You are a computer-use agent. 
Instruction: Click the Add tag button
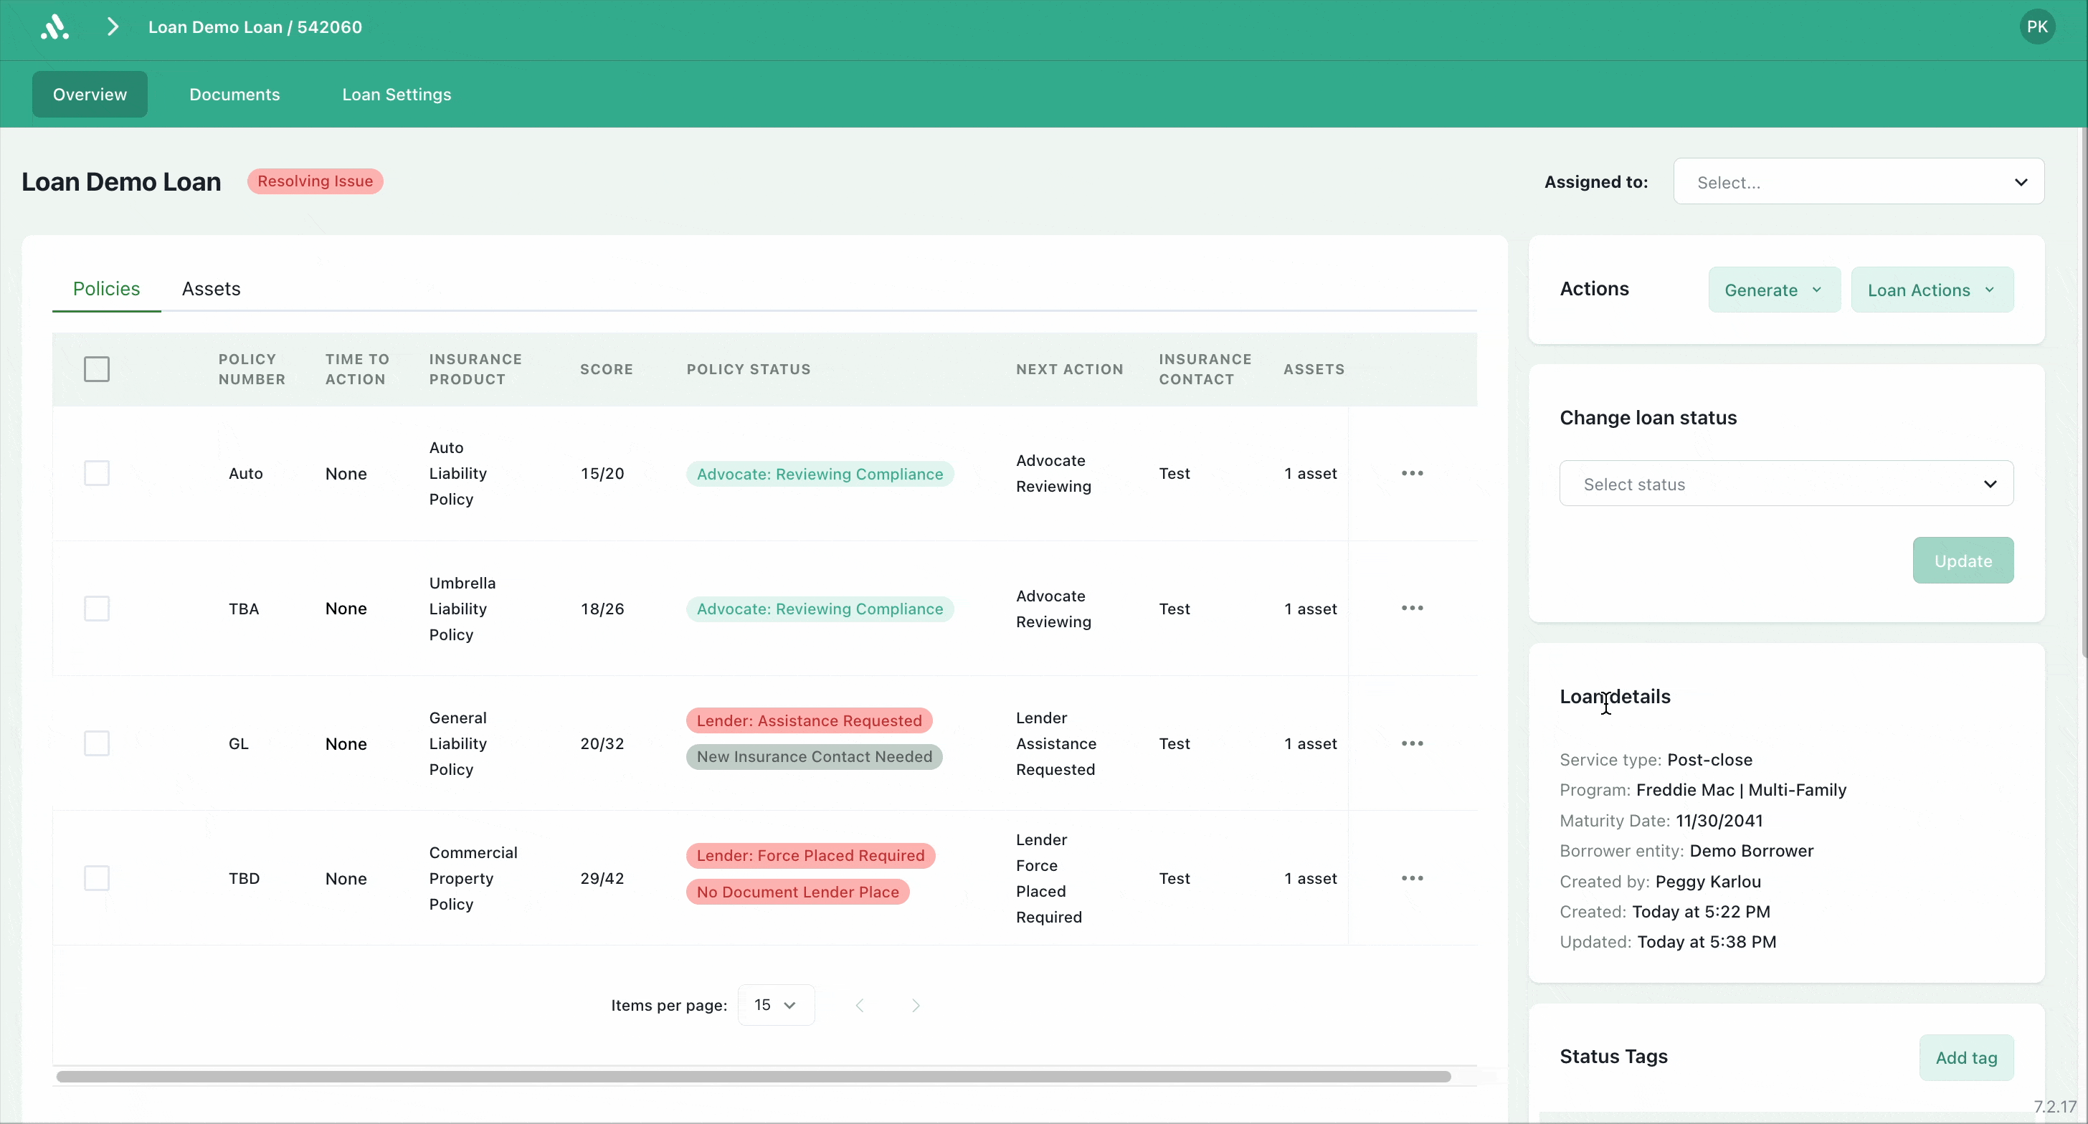click(x=1965, y=1057)
